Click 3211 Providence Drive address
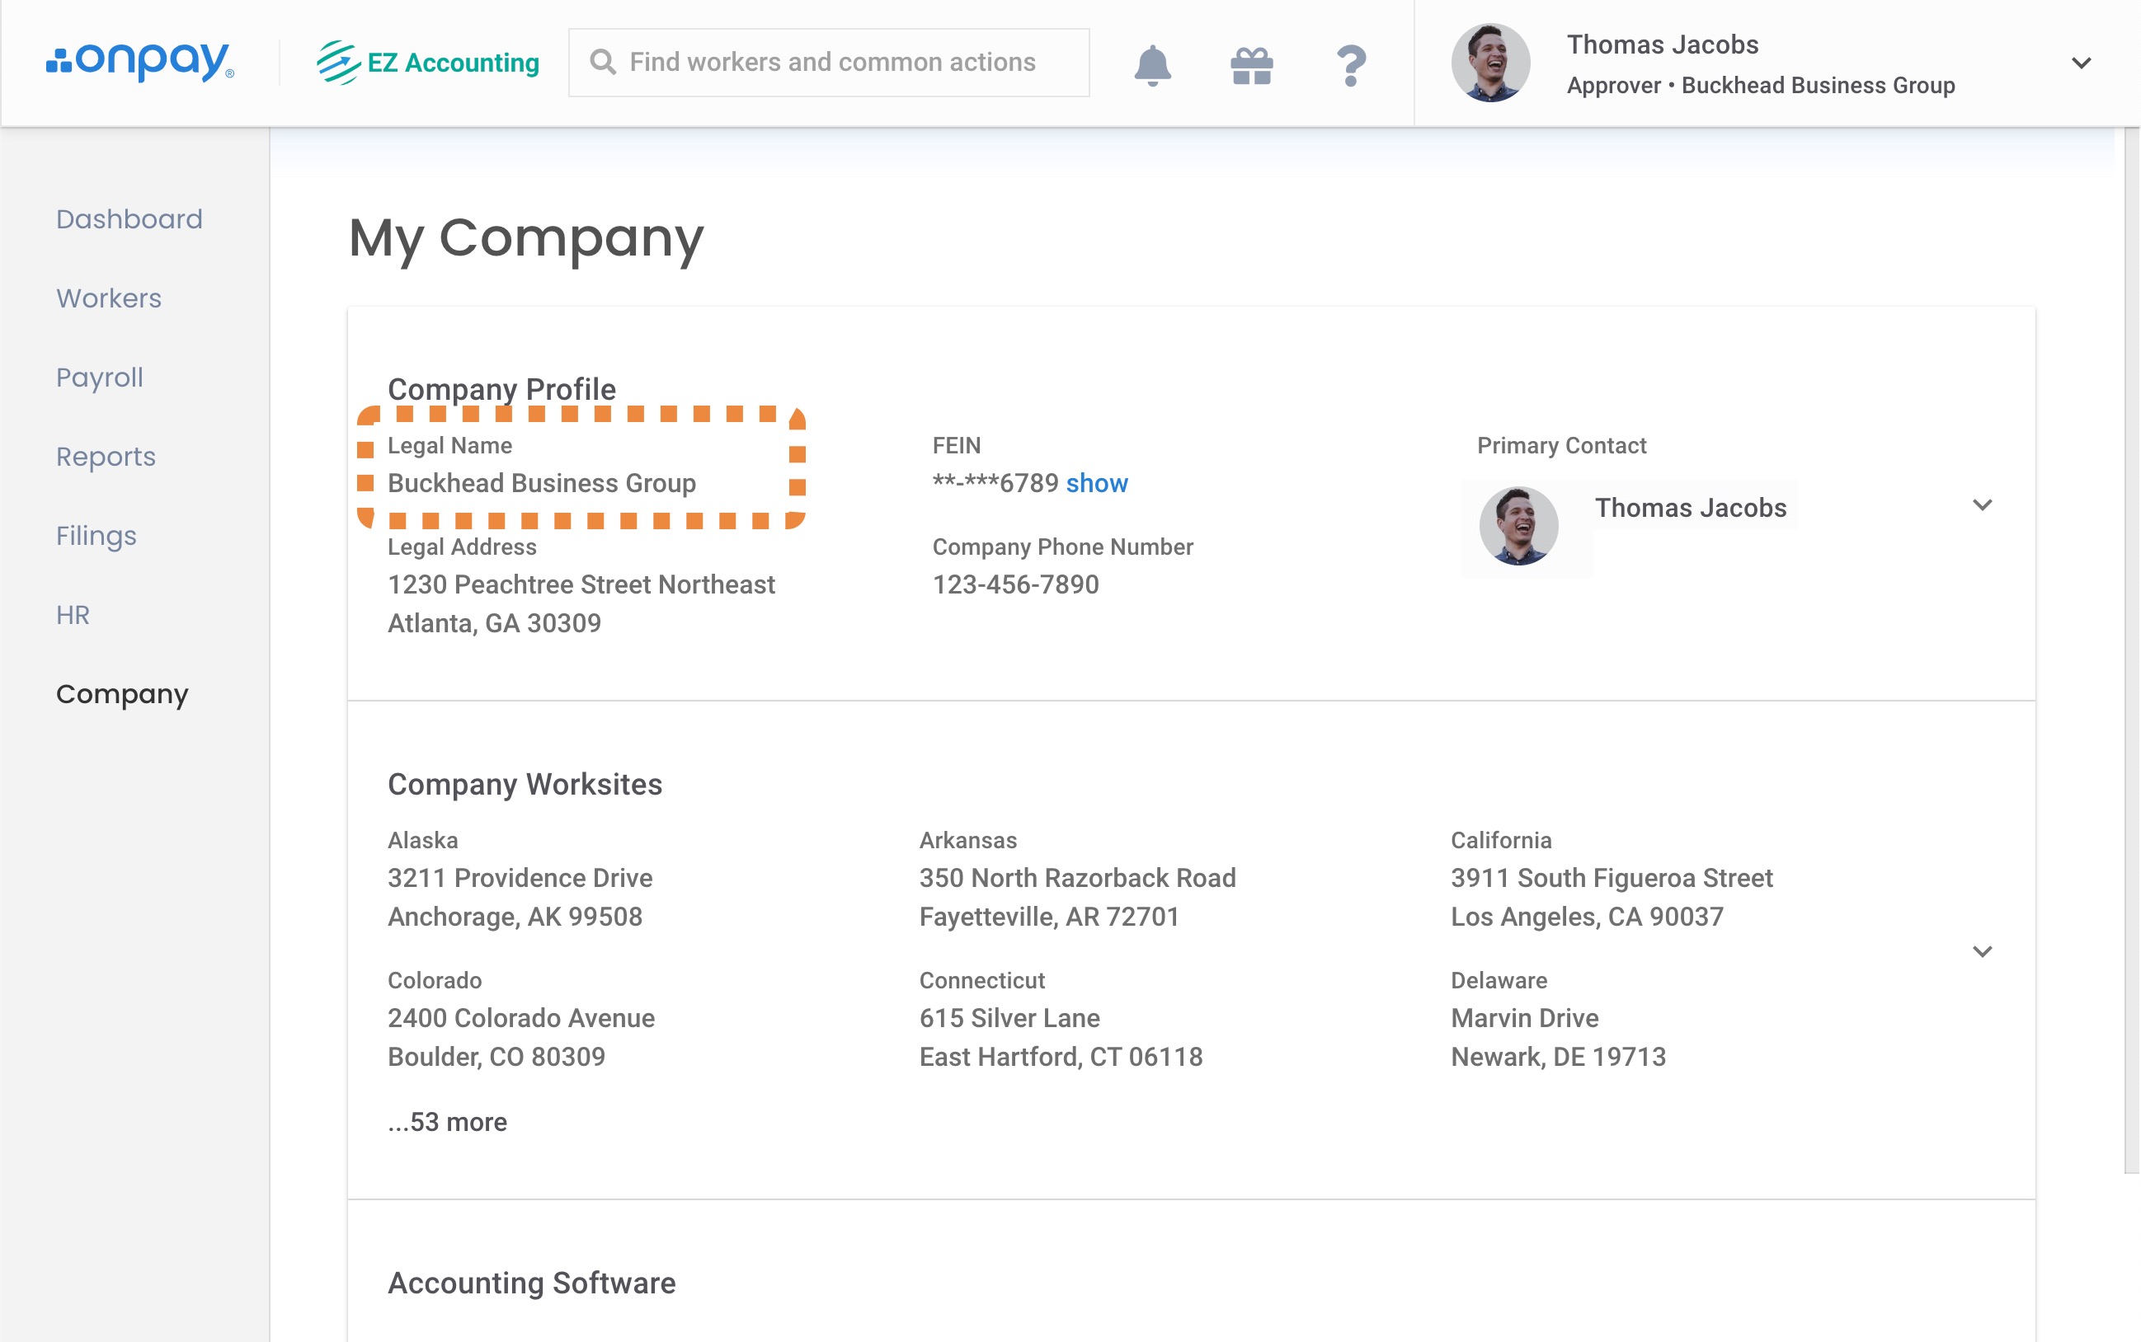 point(520,878)
